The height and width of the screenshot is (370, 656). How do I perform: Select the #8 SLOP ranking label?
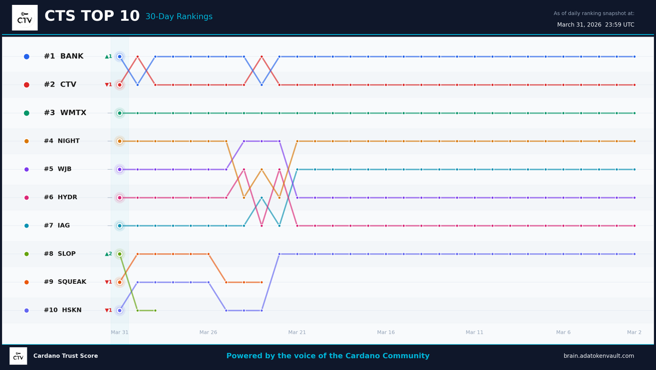coord(60,254)
